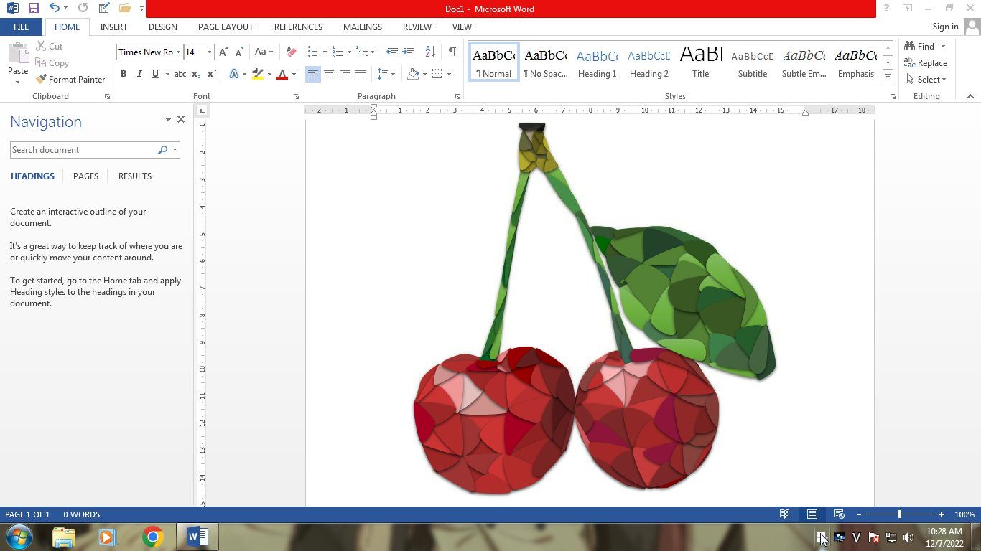Increase indent of the paragraph
Viewport: 981px width, 551px height.
point(408,52)
